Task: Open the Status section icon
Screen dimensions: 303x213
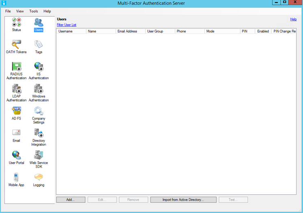Action: pyautogui.click(x=16, y=24)
